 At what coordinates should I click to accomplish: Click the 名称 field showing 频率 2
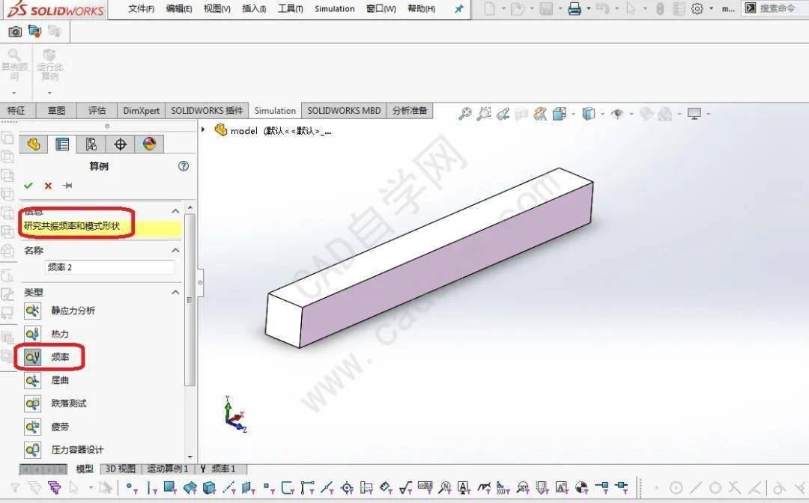[x=110, y=266]
